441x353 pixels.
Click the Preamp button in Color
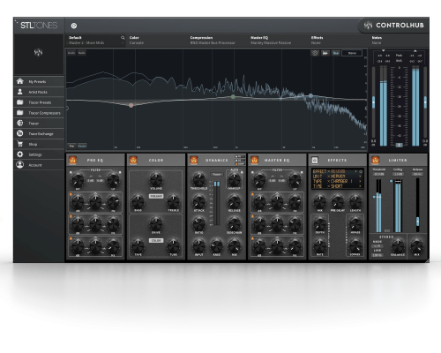click(156, 196)
